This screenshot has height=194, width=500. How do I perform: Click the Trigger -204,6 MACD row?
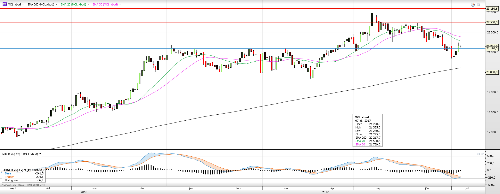pos(24,177)
